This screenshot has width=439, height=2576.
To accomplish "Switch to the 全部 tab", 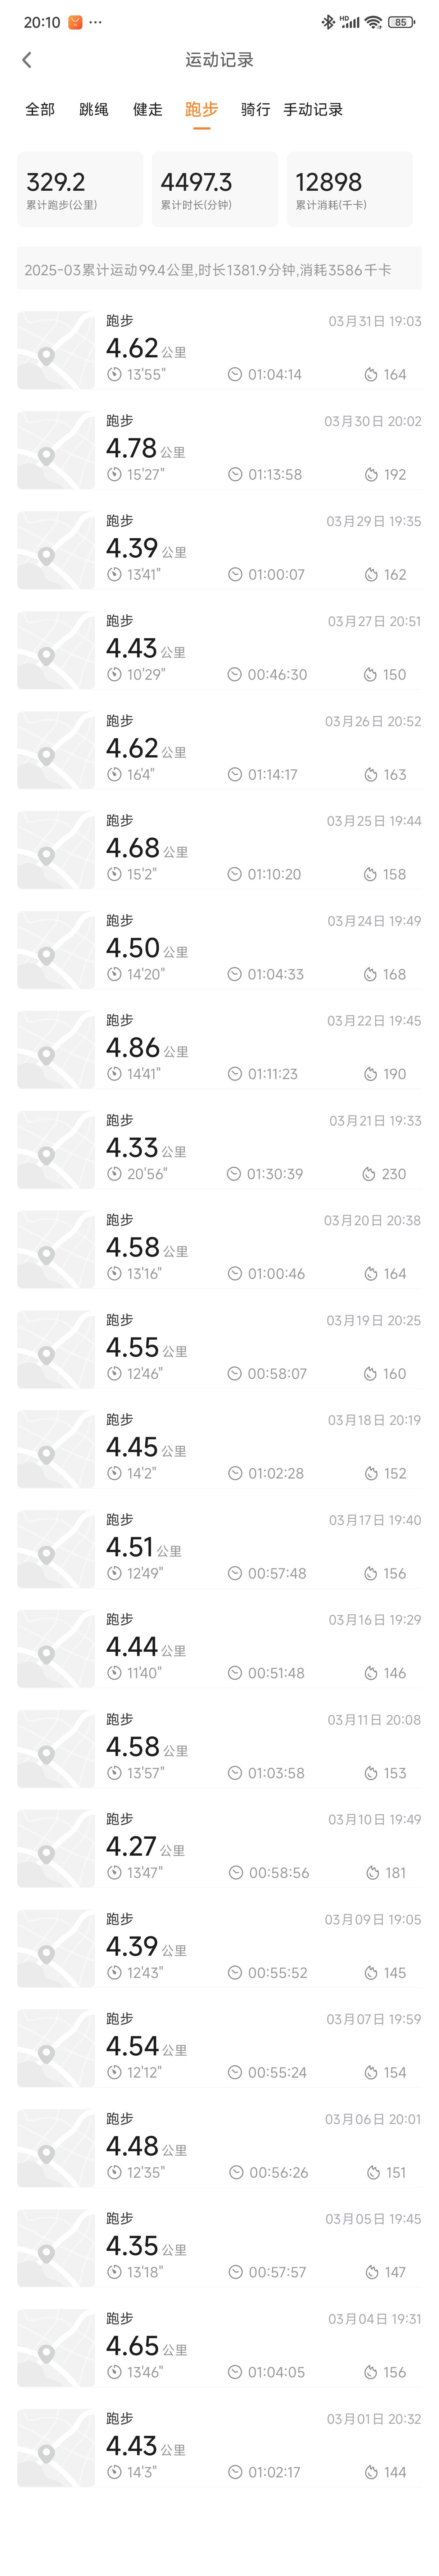I will (x=40, y=109).
